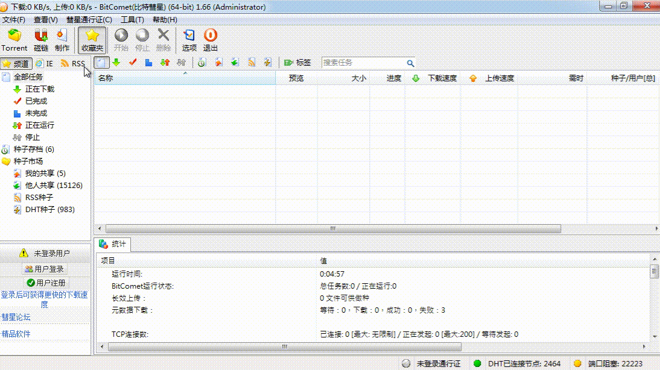Open the 文件(F) menu

click(14, 20)
